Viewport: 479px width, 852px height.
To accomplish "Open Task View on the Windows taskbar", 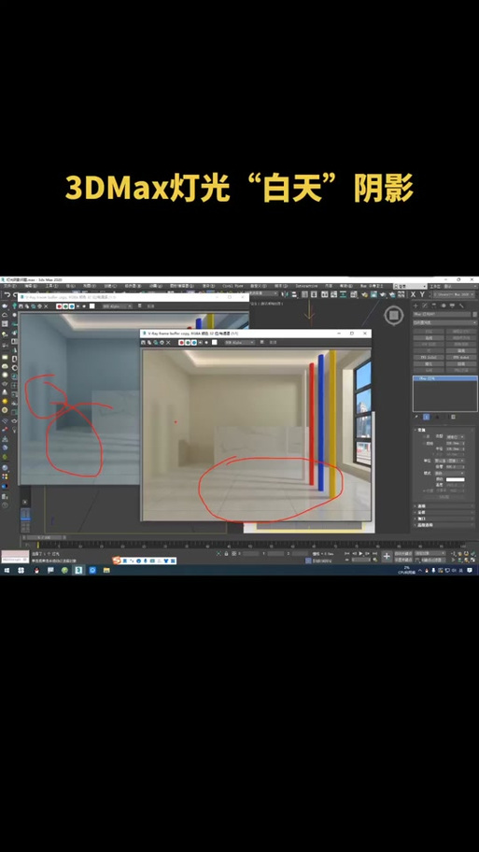I will (x=21, y=570).
